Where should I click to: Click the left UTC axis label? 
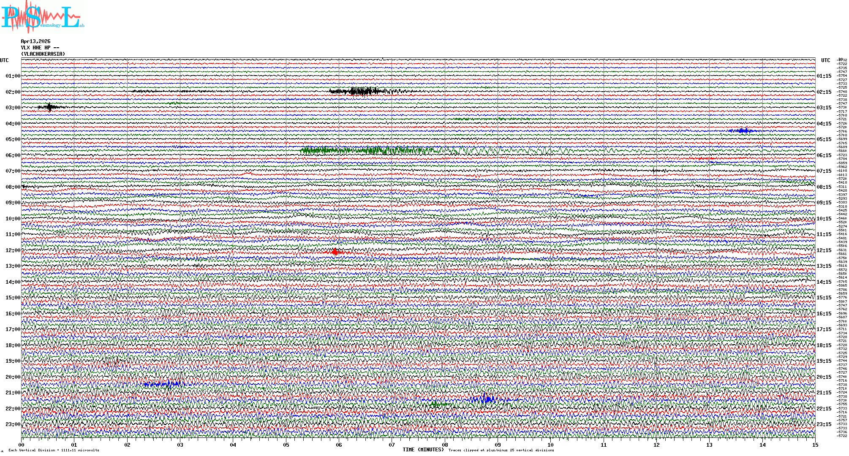coord(4,60)
